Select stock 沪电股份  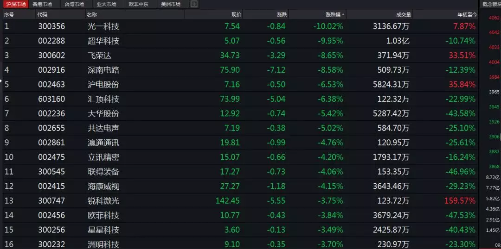click(x=103, y=85)
